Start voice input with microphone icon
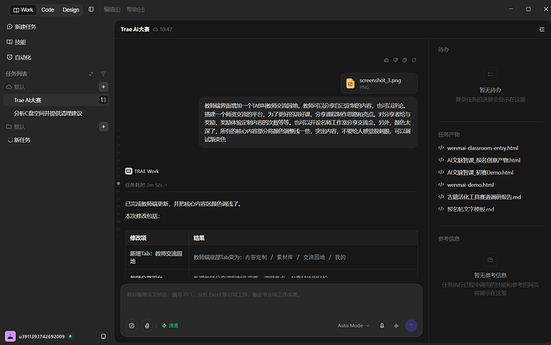 click(x=382, y=326)
